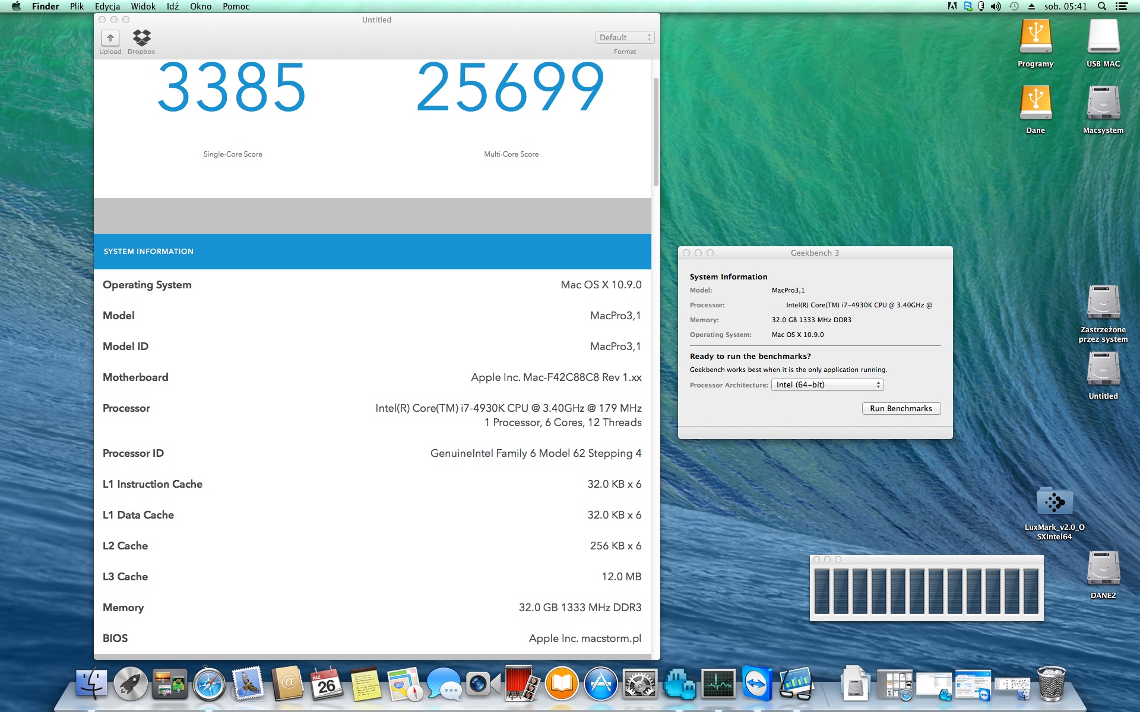The image size is (1140, 712).
Task: Click the 12.0 MB L3 Cache value
Action: tap(622, 577)
